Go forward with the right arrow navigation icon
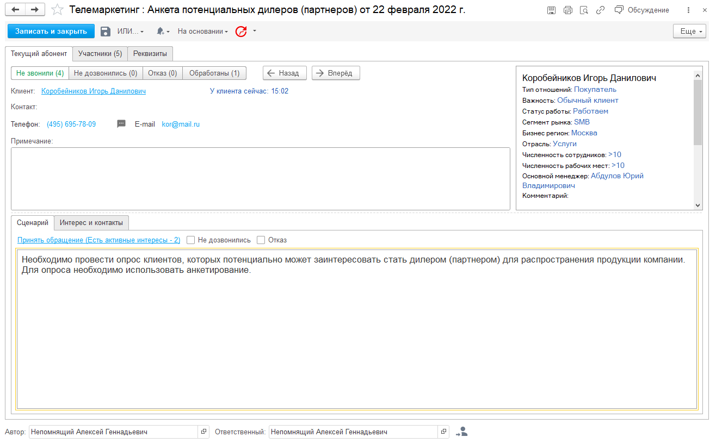Image resolution: width=716 pixels, height=443 pixels. (35, 10)
